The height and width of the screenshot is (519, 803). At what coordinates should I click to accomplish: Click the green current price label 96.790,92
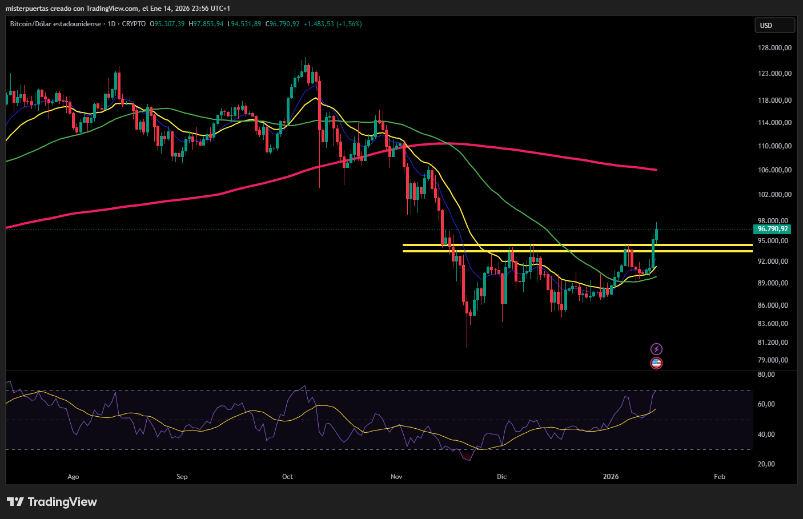(x=773, y=229)
